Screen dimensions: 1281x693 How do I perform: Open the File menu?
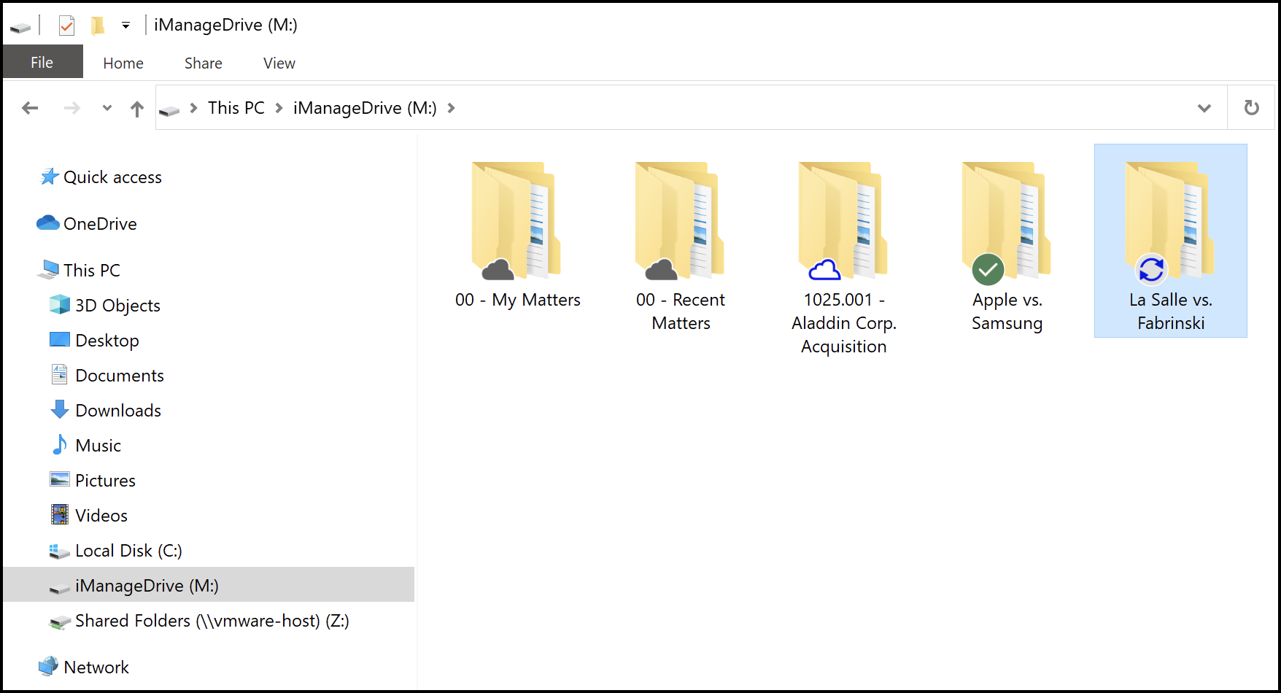click(42, 63)
